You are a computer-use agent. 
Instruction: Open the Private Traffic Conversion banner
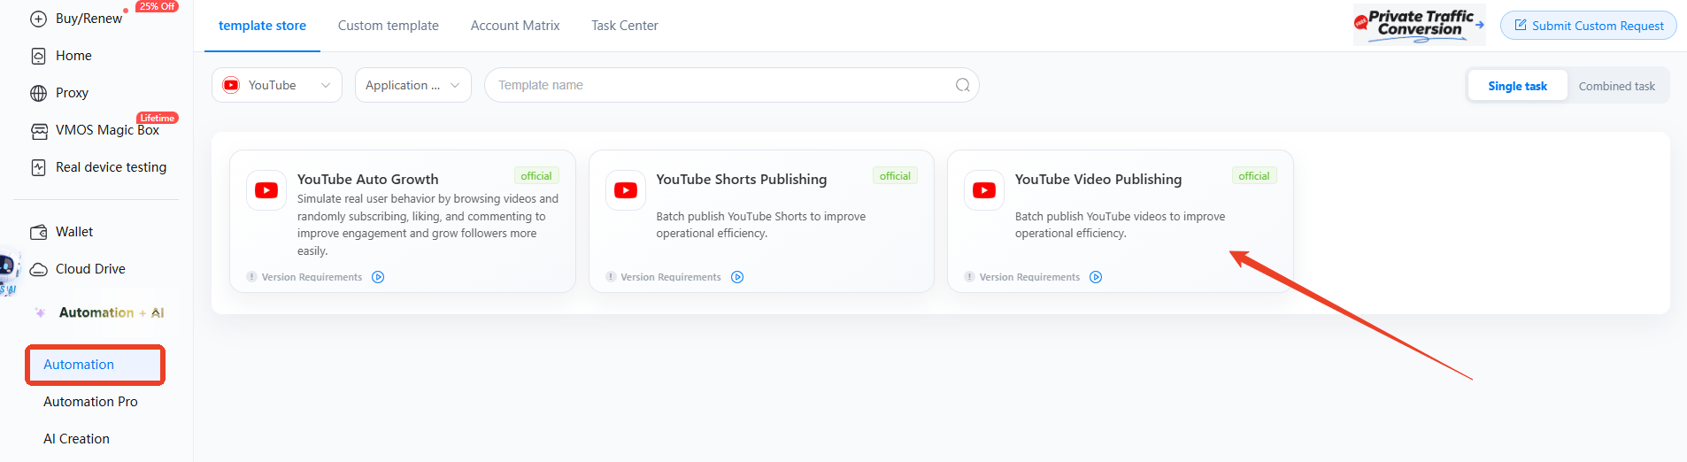tap(1419, 25)
